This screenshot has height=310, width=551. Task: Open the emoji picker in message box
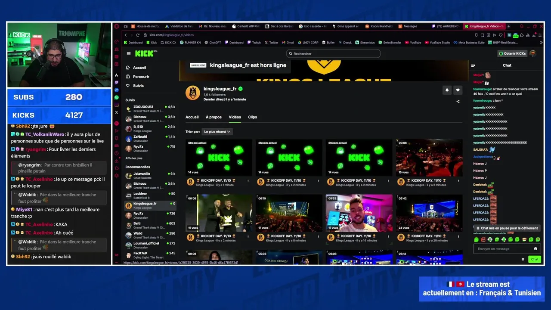pos(536,248)
